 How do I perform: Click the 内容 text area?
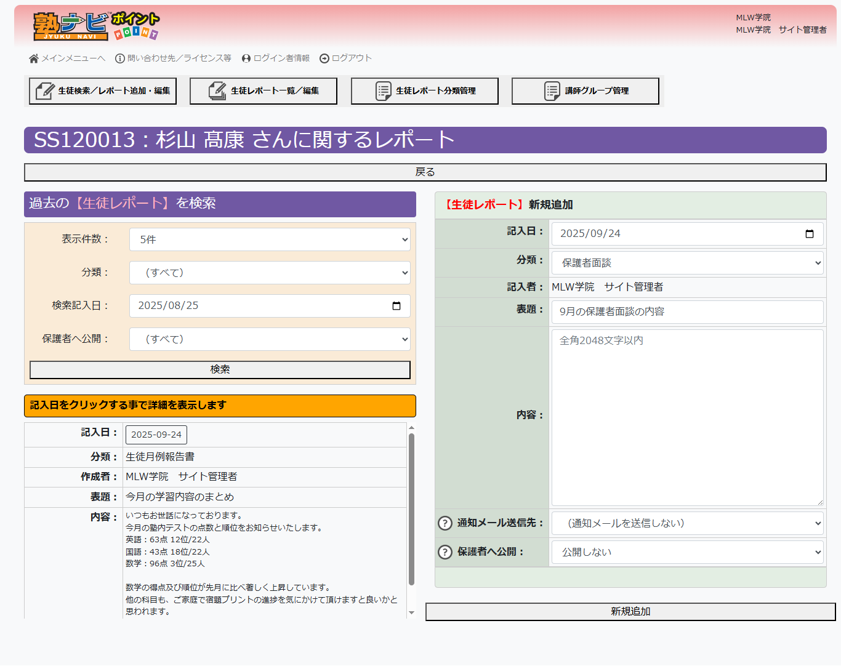tap(687, 417)
